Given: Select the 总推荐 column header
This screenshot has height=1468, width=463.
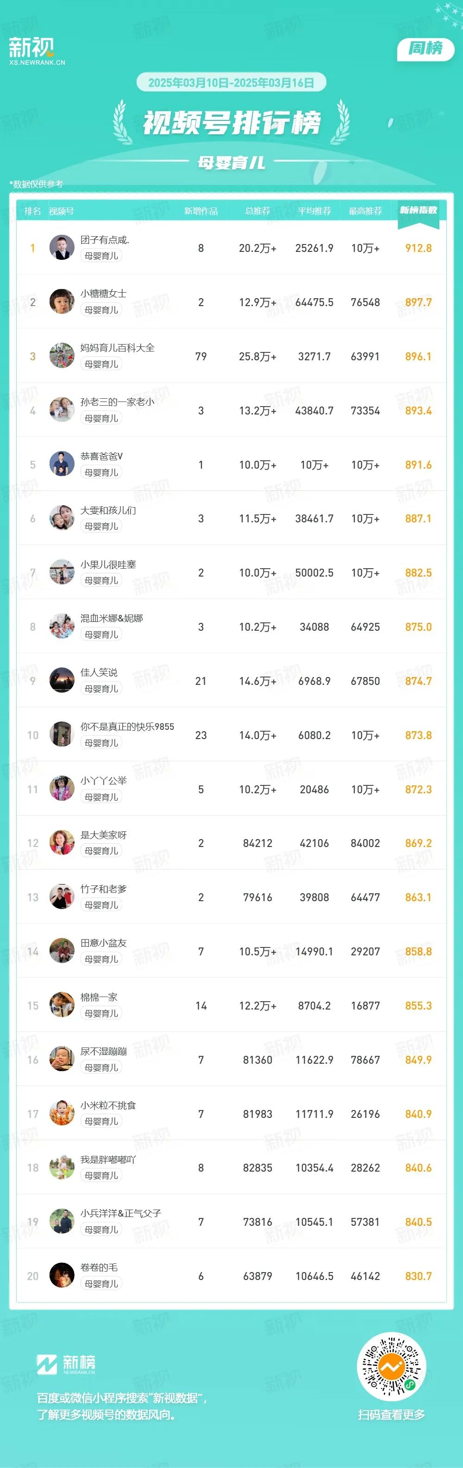Looking at the screenshot, I should click(x=257, y=211).
